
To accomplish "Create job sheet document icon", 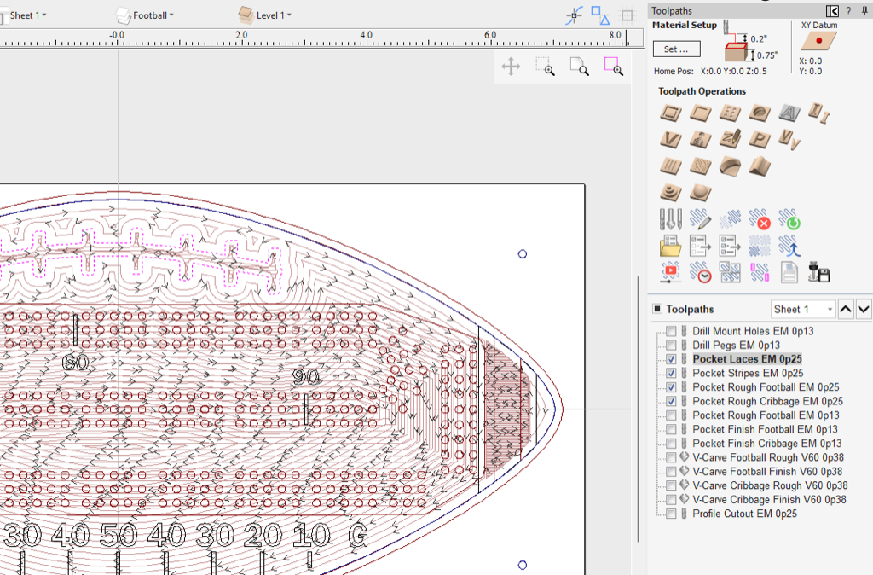I will (789, 272).
